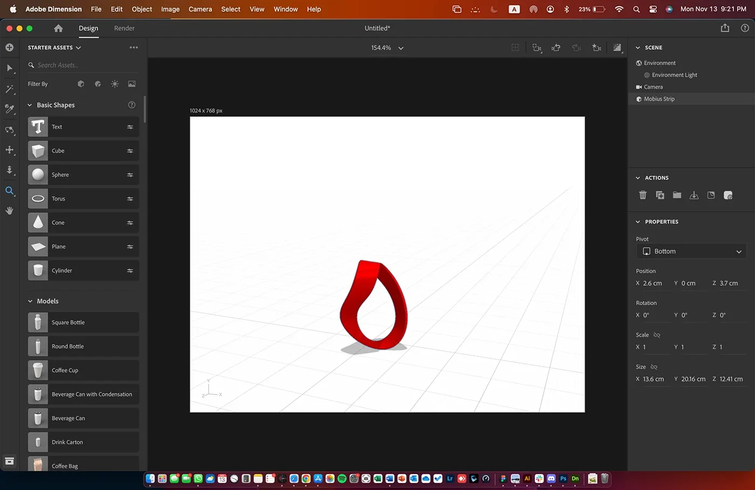Screen dimensions: 755x490
Task: Open the Help question mark in title bar
Action: [745, 28]
